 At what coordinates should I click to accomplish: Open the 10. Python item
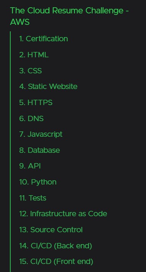[38, 182]
